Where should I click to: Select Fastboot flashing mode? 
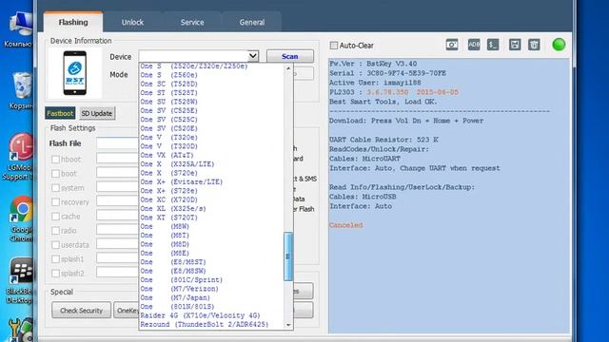[60, 113]
